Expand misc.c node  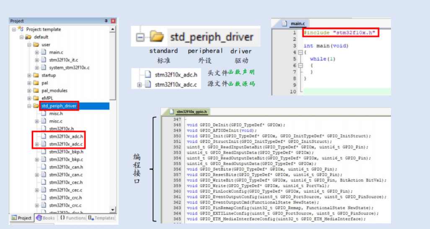pos(37,121)
